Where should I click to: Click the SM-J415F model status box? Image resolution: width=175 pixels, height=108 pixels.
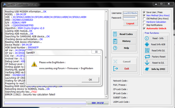tap(98, 103)
